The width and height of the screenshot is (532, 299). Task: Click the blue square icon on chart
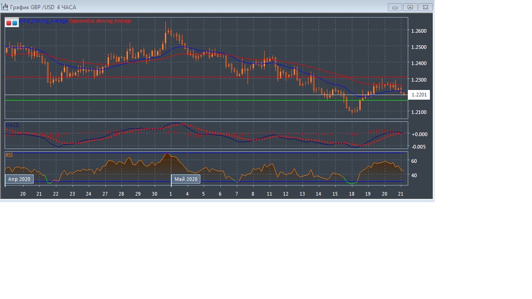15,23
